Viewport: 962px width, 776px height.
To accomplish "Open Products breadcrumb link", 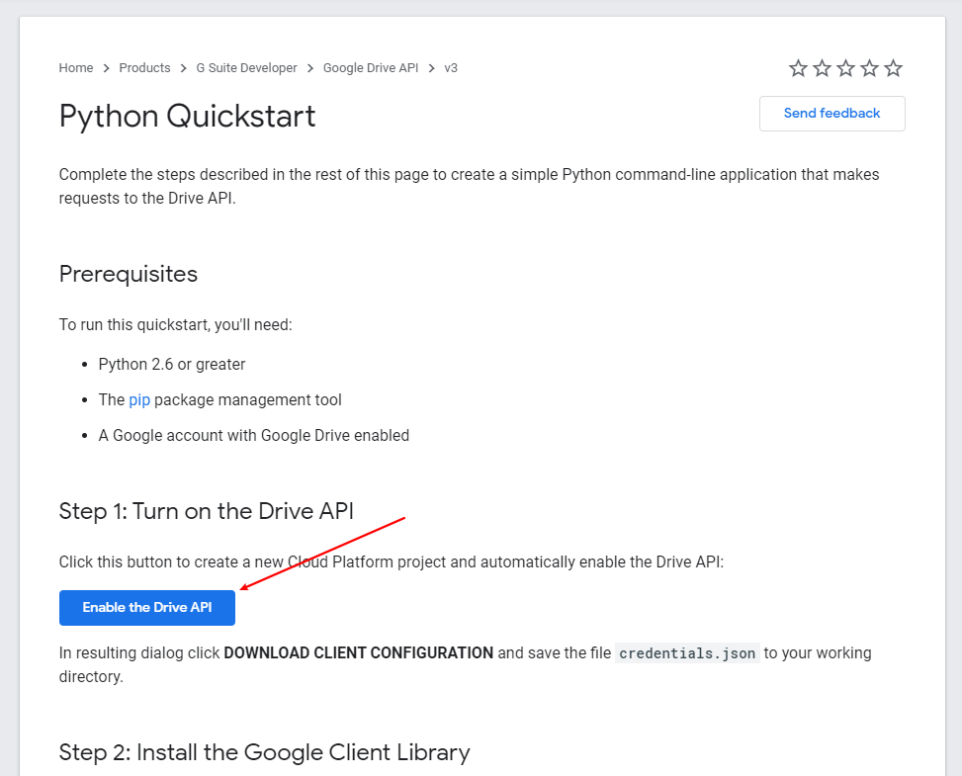I will 144,68.
